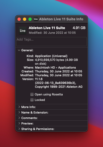Click the Live icon in the title bar

[36, 19]
